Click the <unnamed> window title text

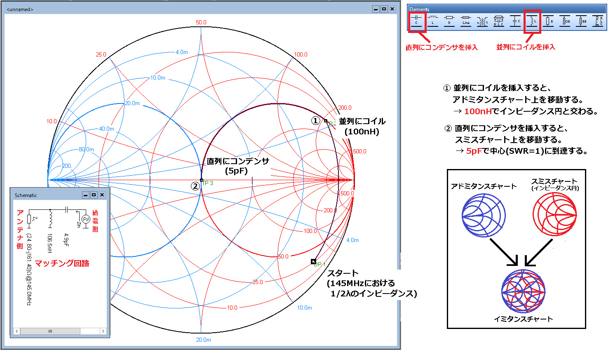pos(20,9)
